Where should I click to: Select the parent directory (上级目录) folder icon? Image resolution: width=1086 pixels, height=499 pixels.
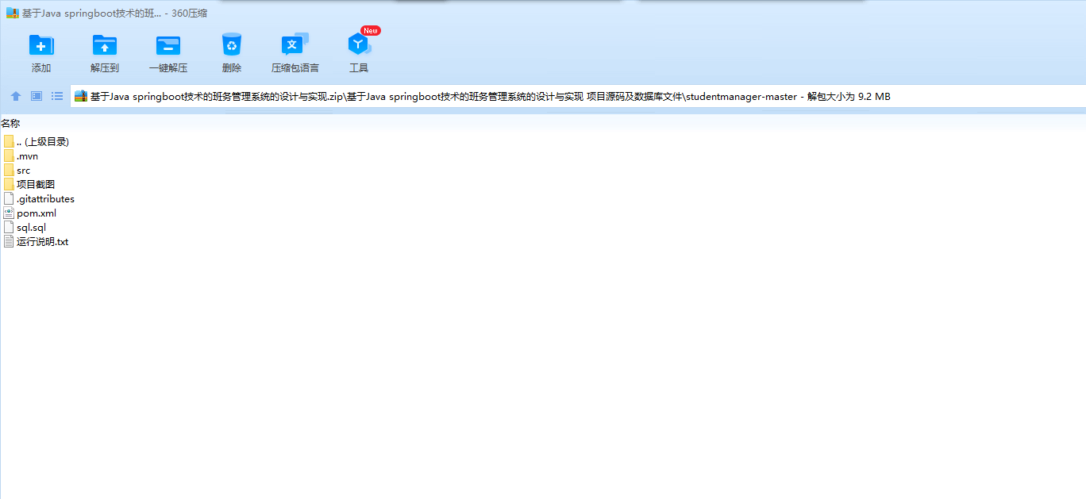pos(9,141)
